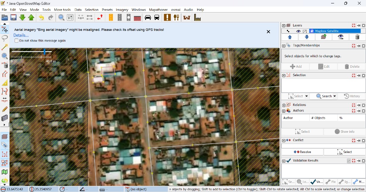Upload changes with green up arrow

pyautogui.click(x=31, y=18)
